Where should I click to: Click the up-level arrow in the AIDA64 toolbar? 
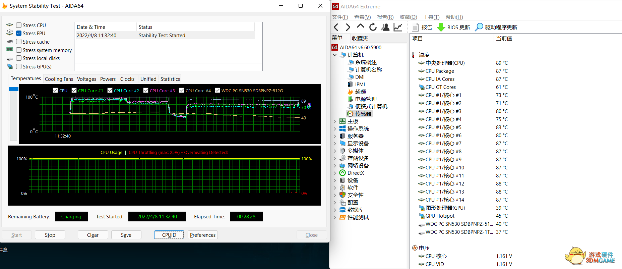coord(360,26)
